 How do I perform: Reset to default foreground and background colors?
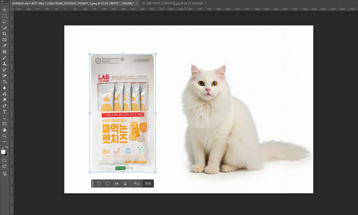coord(2,147)
